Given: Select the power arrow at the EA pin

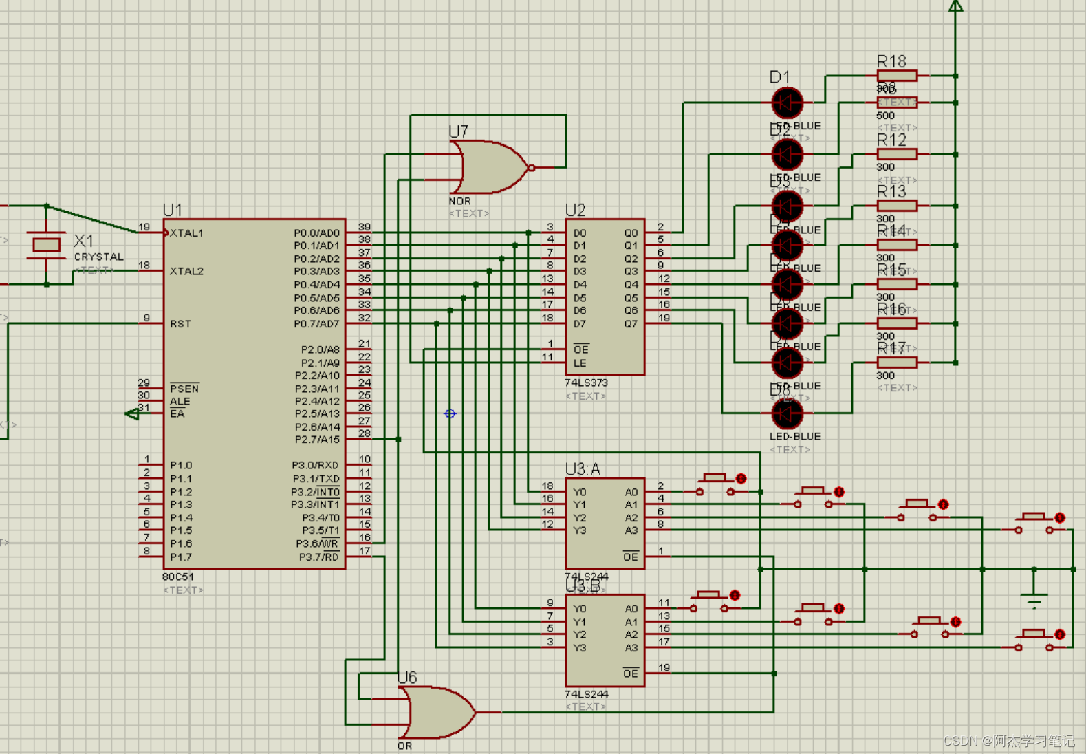Looking at the screenshot, I should tap(132, 413).
